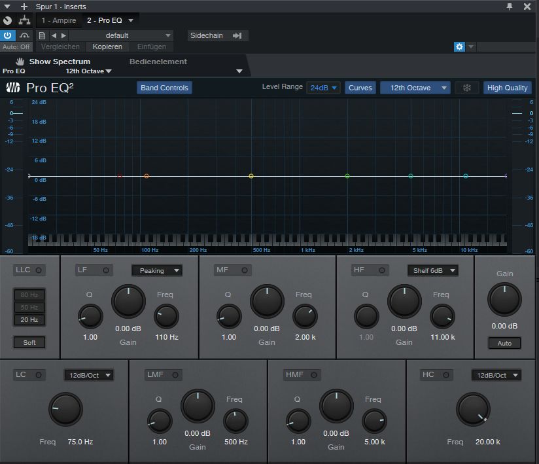Select the 20 Hz LLC frequency
This screenshot has height=464, width=539.
[x=29, y=320]
